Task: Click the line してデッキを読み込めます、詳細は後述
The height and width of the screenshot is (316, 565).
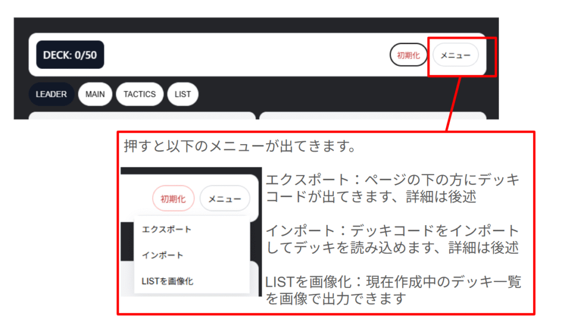Action: [392, 248]
